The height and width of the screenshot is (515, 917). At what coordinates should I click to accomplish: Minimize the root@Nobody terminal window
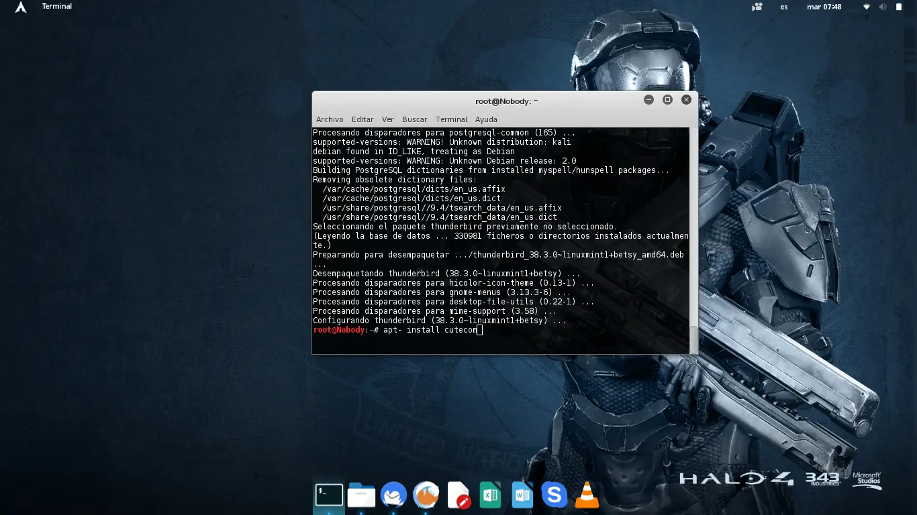pos(648,99)
